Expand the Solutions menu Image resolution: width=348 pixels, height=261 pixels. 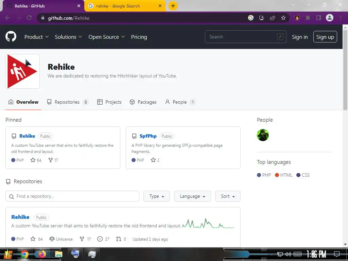(x=68, y=37)
